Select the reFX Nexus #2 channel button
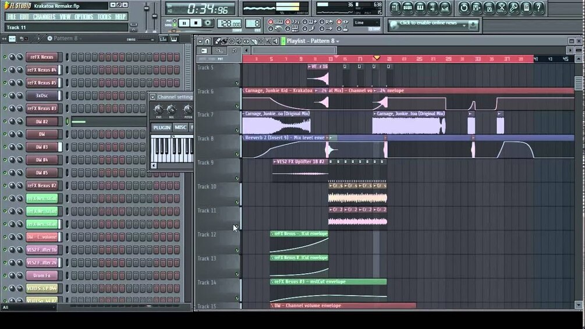Screen dimensions: 585x329 (42, 185)
